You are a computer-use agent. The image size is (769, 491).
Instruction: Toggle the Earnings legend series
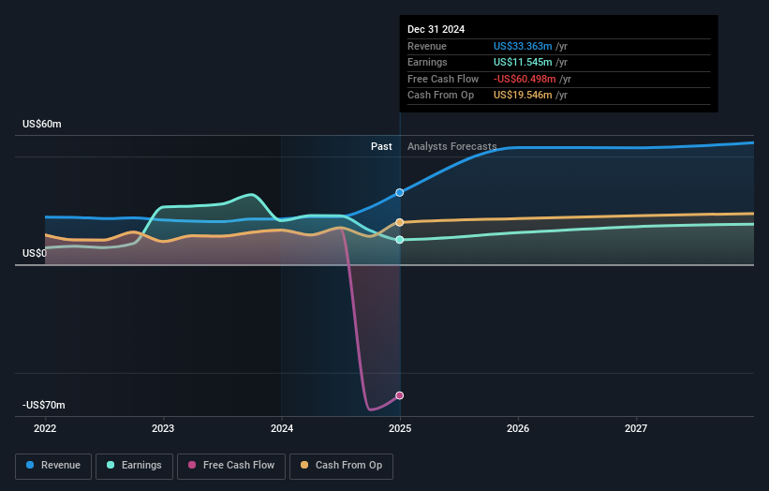[134, 466]
